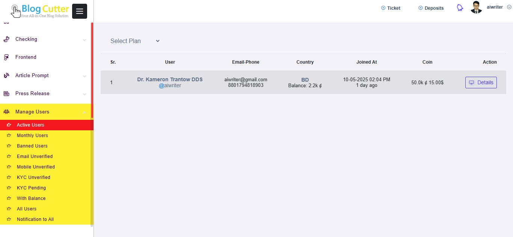
Task: Open the @aiwriter username link
Action: click(x=170, y=86)
